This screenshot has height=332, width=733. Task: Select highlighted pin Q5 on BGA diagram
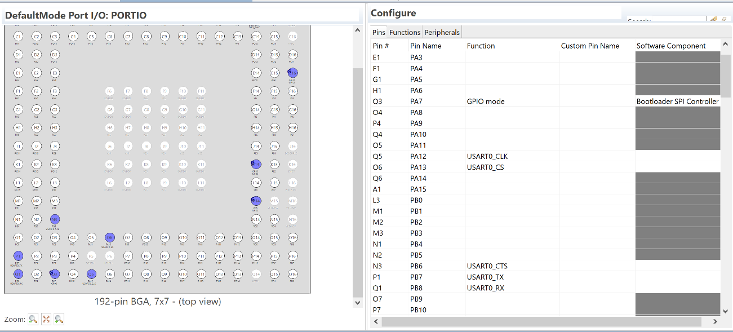pos(91,275)
